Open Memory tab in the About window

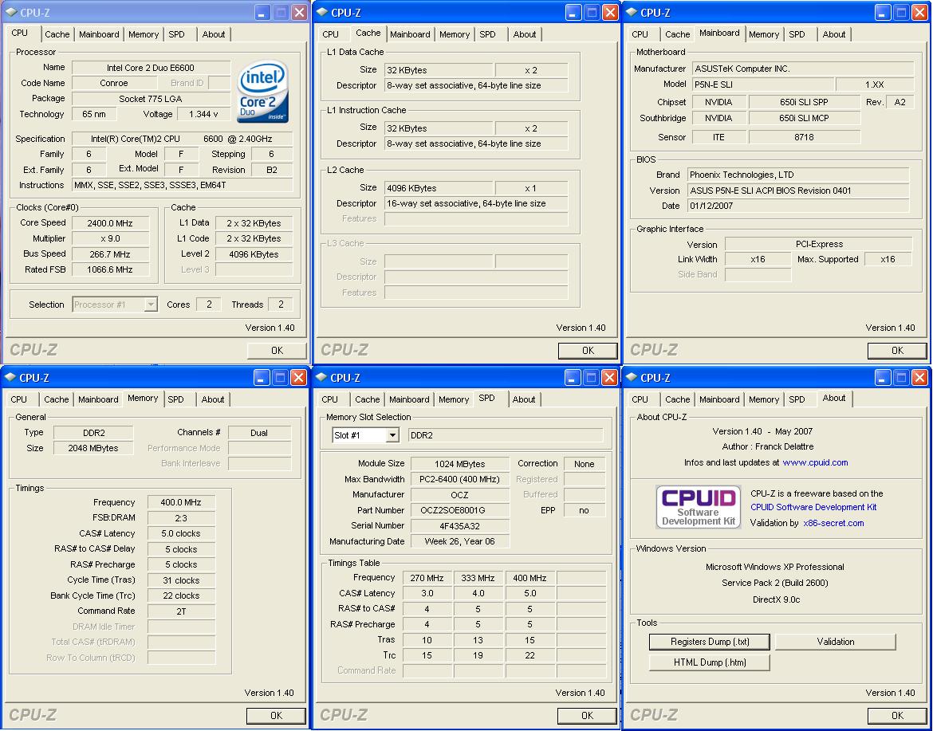tap(764, 399)
